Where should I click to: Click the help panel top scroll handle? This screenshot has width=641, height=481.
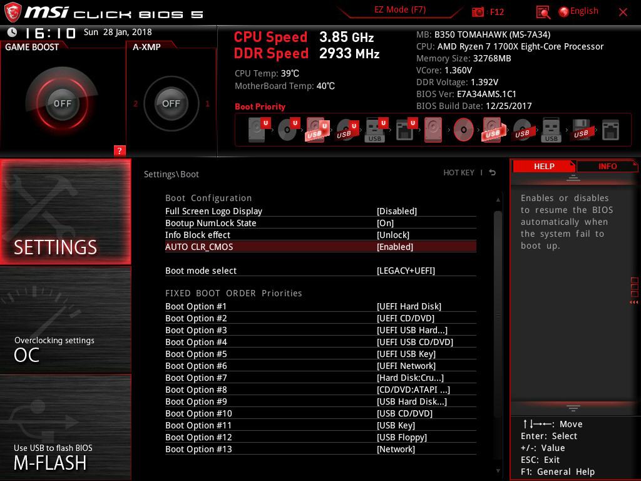point(573,177)
